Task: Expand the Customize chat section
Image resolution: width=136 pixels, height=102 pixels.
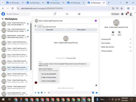Action: 116,39
